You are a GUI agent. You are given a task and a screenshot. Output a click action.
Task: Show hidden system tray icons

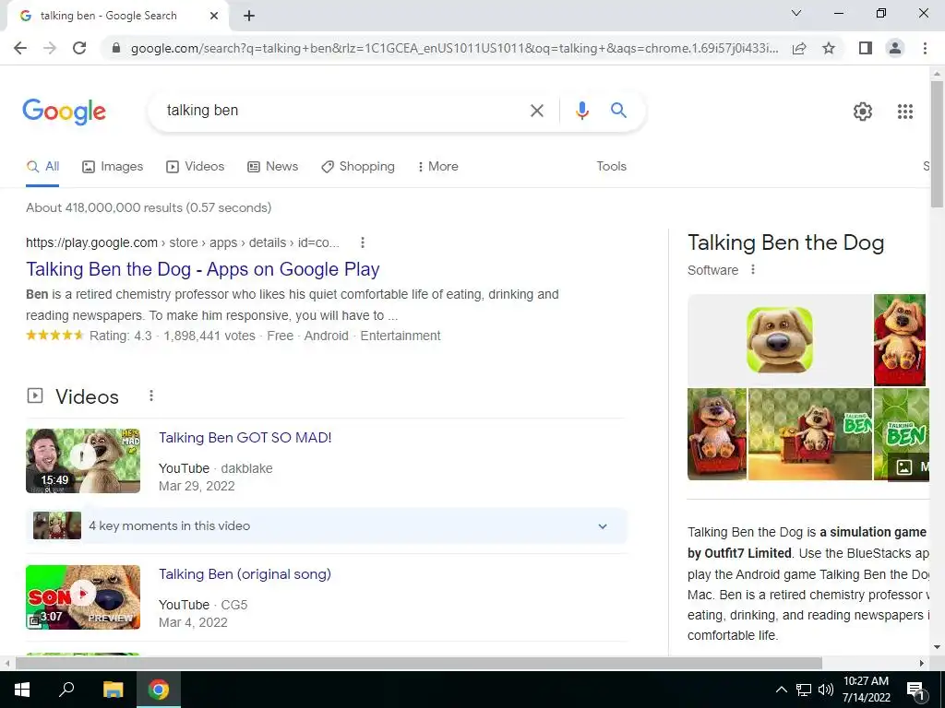point(781,690)
